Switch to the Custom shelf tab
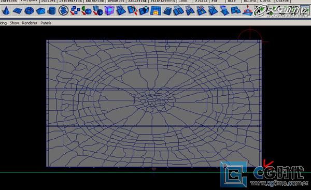Image resolution: width=311 pixels, height=190 pixels. (x=282, y=1)
